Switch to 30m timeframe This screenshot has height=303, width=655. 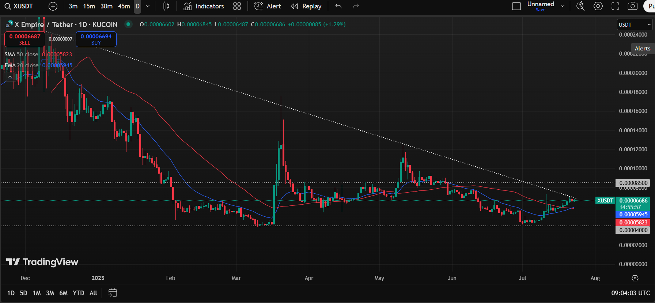click(x=106, y=6)
